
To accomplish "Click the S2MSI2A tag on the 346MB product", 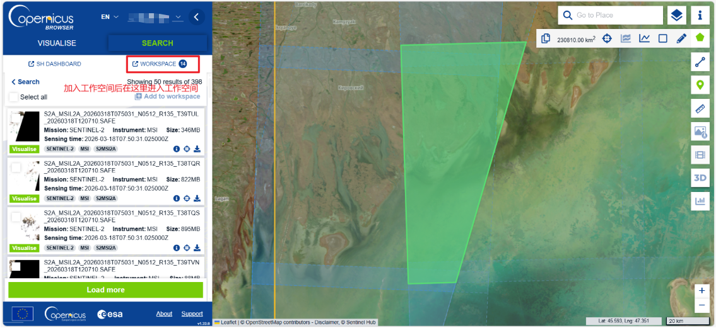I will [106, 149].
